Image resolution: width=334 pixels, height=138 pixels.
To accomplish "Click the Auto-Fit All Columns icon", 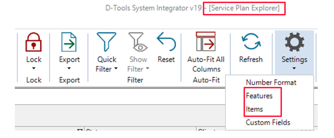I will tap(206, 41).
